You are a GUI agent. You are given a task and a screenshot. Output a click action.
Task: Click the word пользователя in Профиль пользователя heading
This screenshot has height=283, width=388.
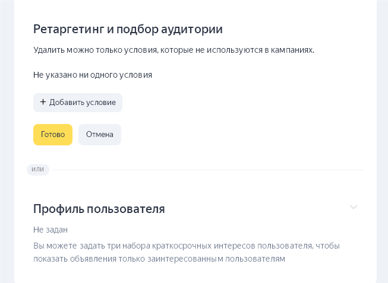pos(126,209)
